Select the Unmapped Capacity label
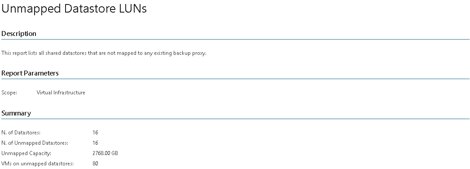Image resolution: width=470 pixels, height=169 pixels. (26, 153)
